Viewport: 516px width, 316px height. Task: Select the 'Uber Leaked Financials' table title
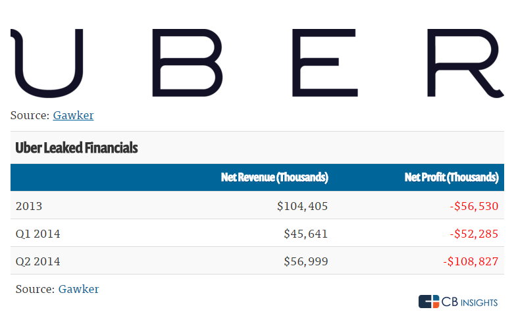click(76, 147)
